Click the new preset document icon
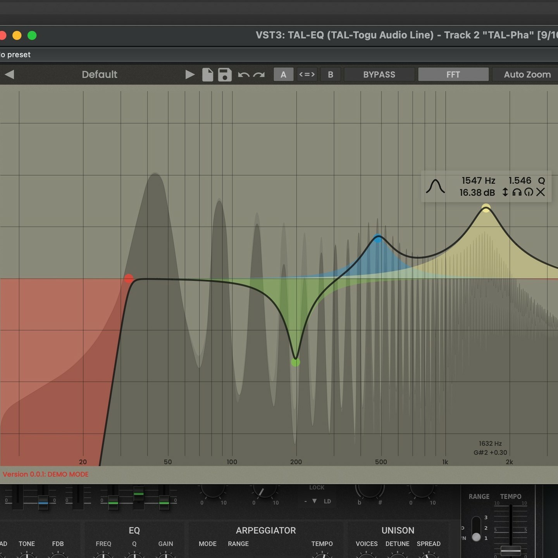This screenshot has width=558, height=558. click(208, 74)
